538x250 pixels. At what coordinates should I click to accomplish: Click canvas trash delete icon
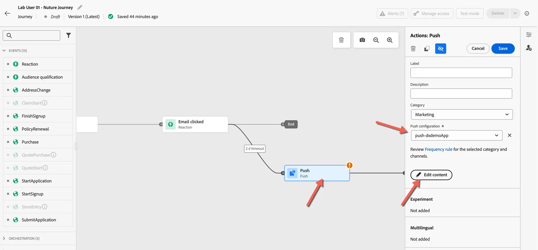[341, 40]
